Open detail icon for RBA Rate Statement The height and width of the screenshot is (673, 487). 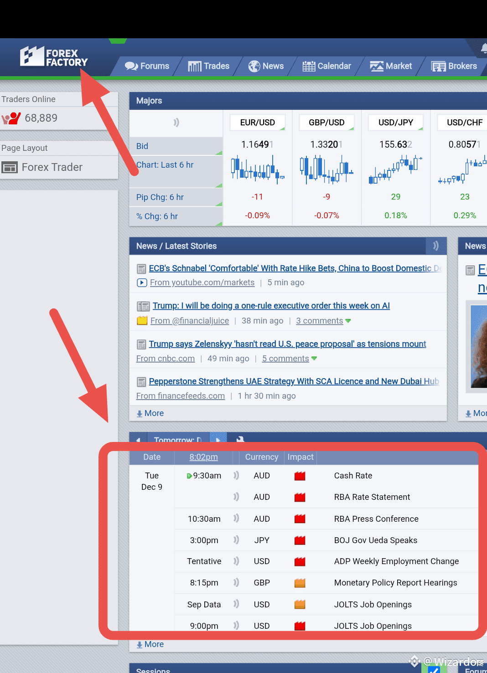(x=236, y=497)
